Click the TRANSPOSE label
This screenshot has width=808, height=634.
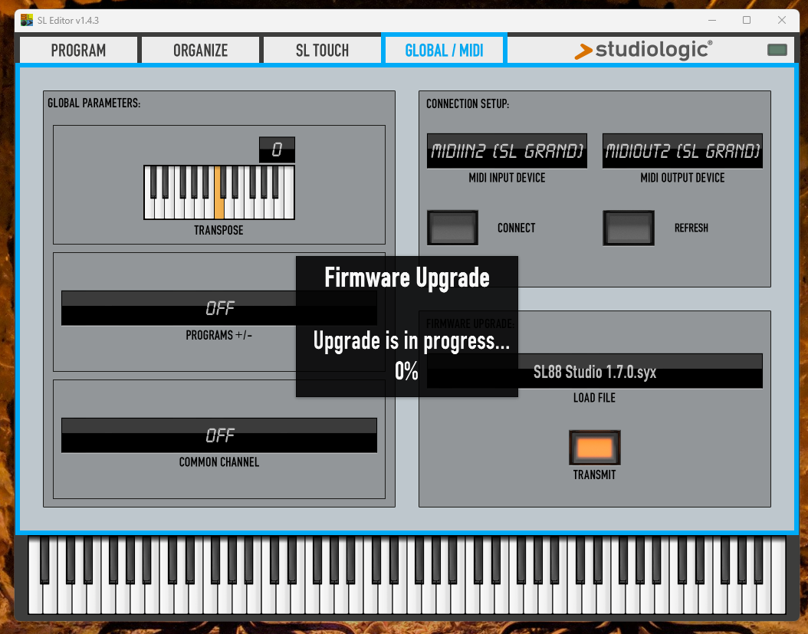(218, 231)
